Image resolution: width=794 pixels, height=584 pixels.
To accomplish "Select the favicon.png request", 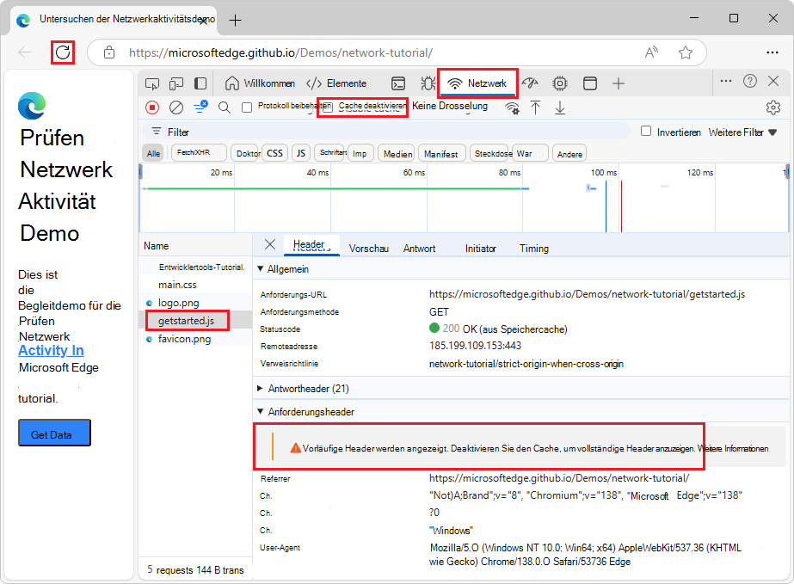I will point(184,339).
